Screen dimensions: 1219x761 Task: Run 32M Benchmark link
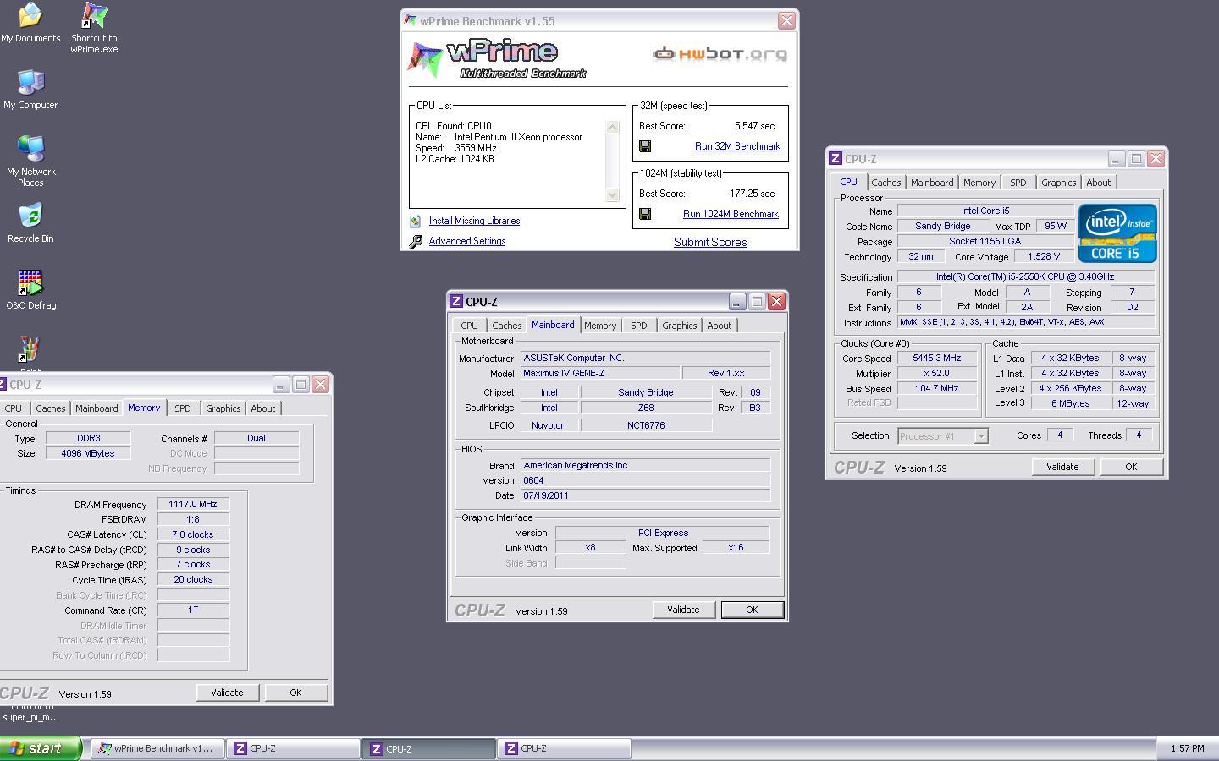tap(737, 146)
